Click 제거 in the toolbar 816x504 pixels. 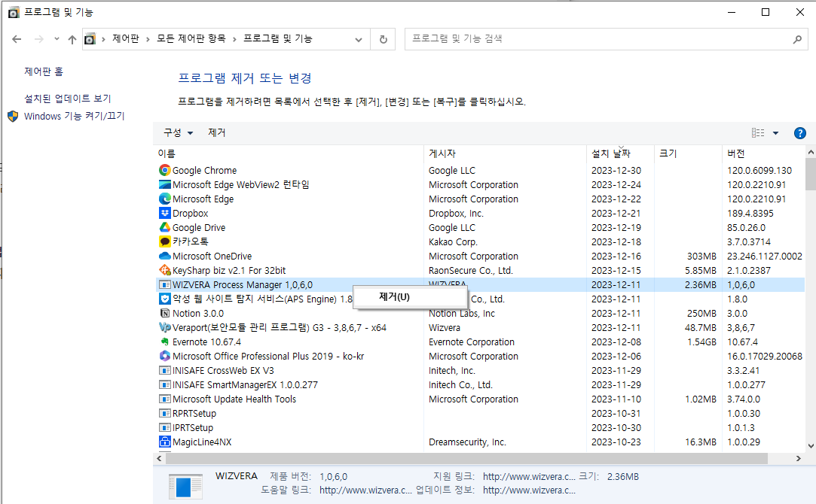click(x=216, y=133)
